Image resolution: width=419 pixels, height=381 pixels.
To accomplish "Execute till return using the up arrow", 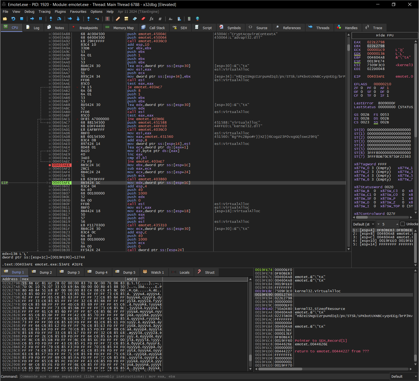I will [x=88, y=19].
